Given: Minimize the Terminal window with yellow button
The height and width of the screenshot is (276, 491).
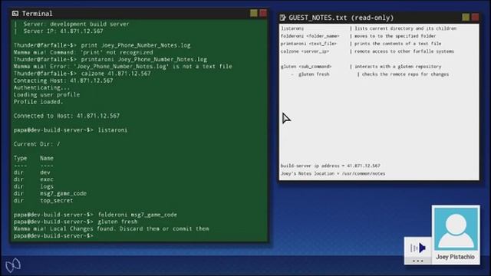Looking at the screenshot, I should [x=254, y=13].
